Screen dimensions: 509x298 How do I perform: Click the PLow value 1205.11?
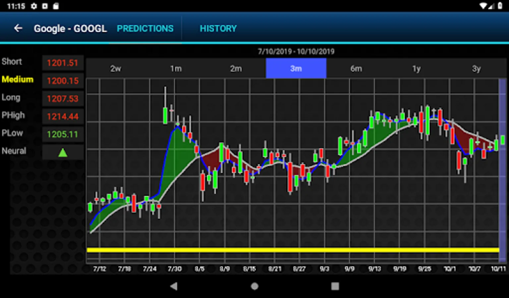[63, 134]
